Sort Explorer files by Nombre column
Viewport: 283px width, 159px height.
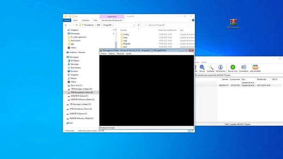coord(123,30)
